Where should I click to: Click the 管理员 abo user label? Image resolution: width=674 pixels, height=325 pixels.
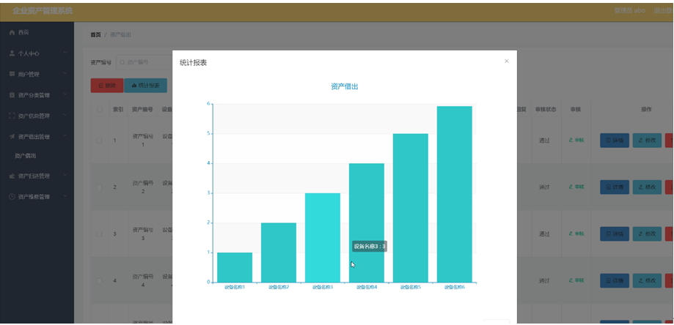click(629, 10)
